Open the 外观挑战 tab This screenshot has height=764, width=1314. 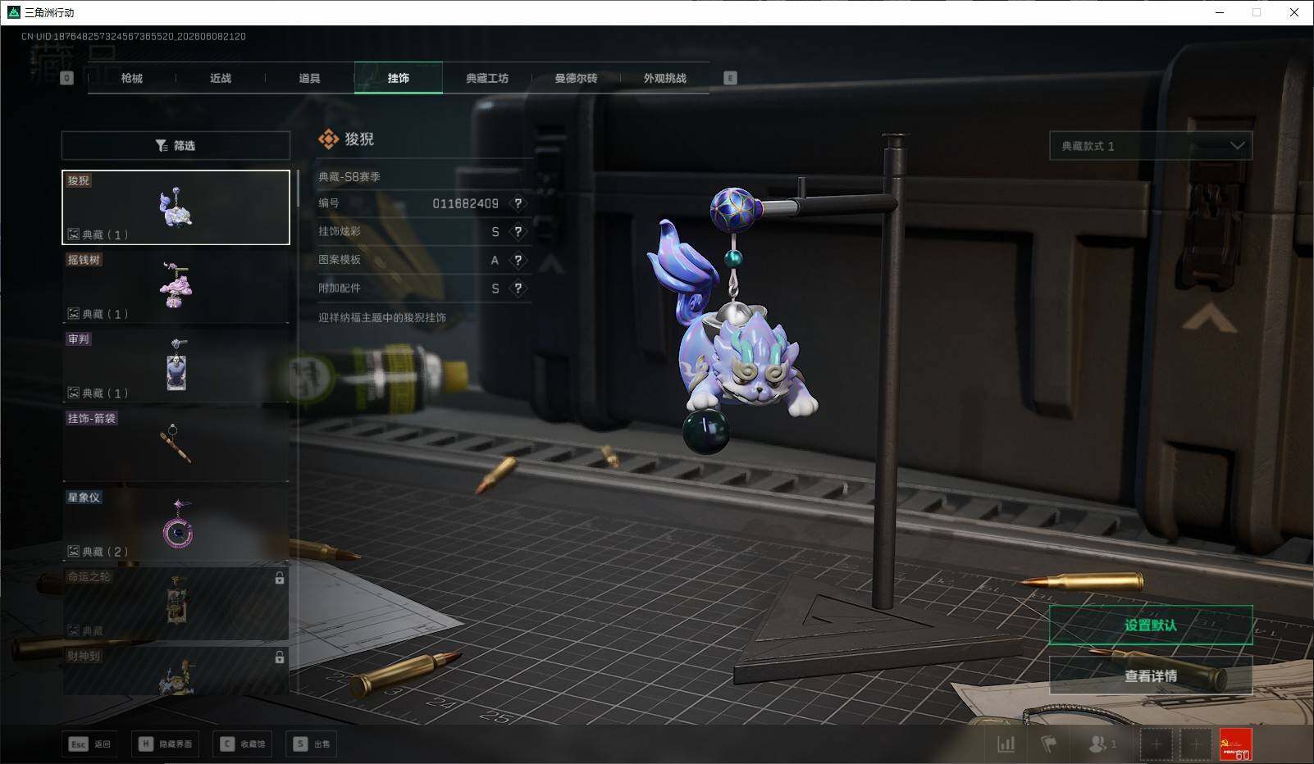[x=664, y=78]
